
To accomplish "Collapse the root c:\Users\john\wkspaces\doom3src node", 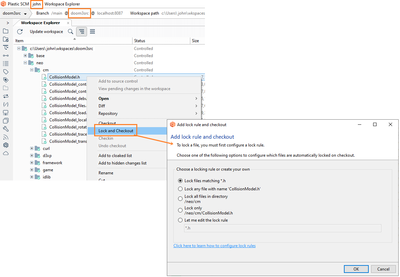I will (19, 49).
